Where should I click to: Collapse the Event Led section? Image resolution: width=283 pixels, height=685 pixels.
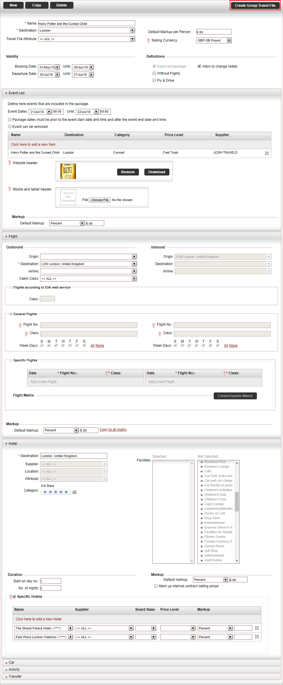pyautogui.click(x=6, y=93)
